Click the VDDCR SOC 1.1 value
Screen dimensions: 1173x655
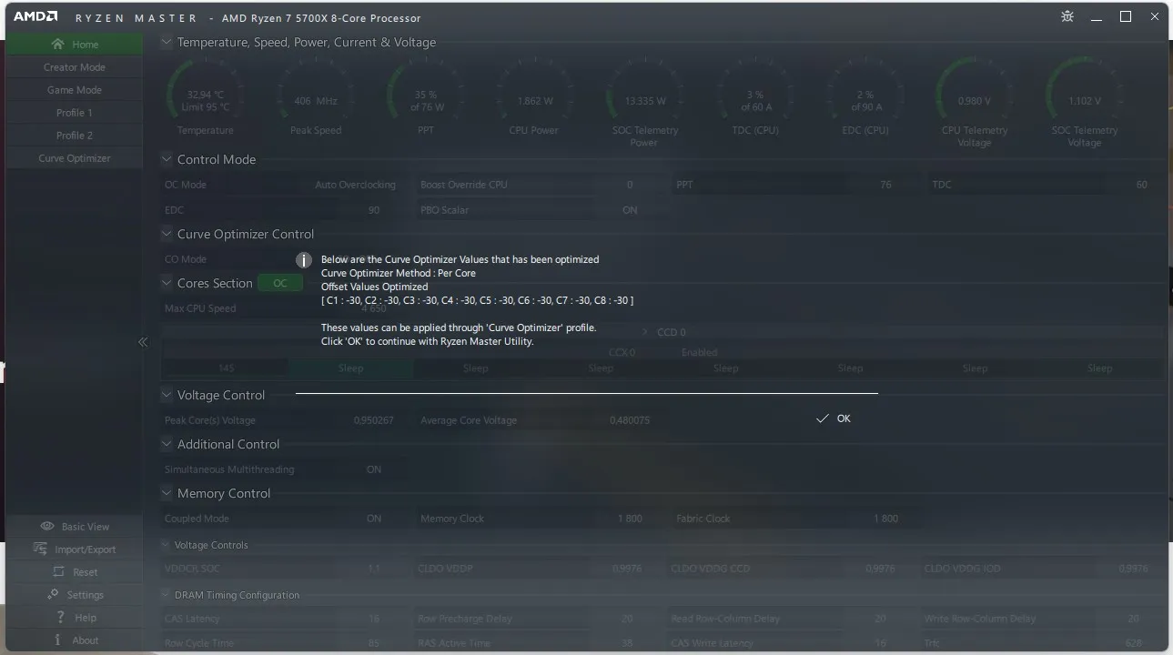coord(374,569)
